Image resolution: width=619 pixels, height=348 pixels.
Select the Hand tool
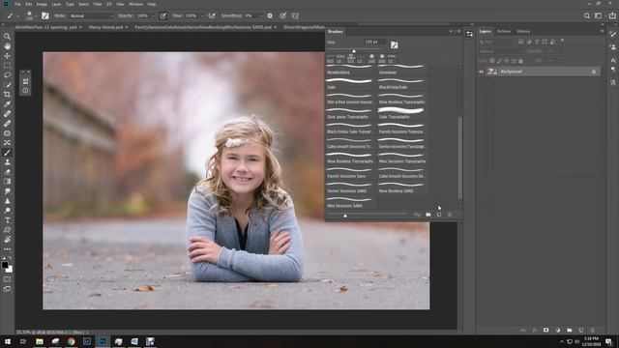pos(7,46)
